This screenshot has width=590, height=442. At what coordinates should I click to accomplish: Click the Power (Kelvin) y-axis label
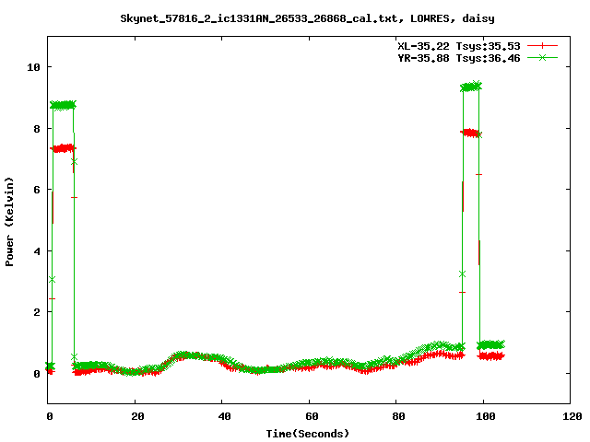pyautogui.click(x=9, y=222)
